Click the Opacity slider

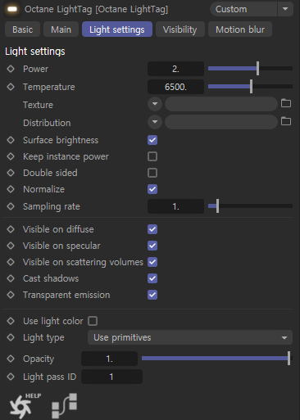click(217, 359)
